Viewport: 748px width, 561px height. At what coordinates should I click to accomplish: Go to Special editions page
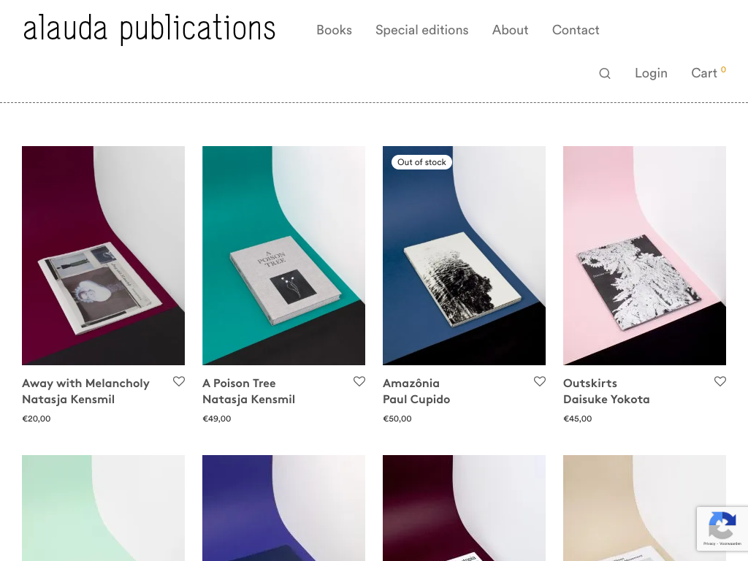pyautogui.click(x=421, y=30)
